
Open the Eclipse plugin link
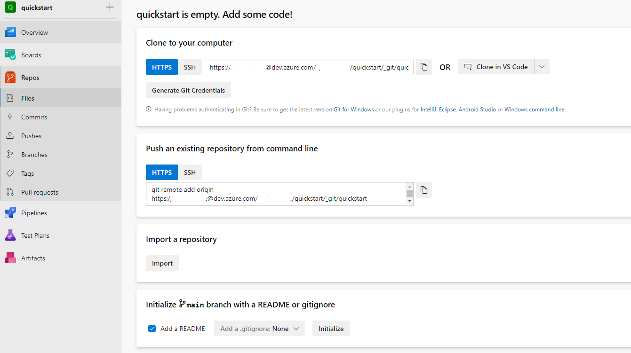click(447, 110)
